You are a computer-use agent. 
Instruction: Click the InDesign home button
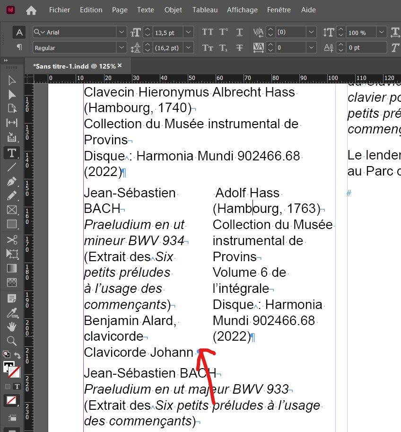coord(31,9)
